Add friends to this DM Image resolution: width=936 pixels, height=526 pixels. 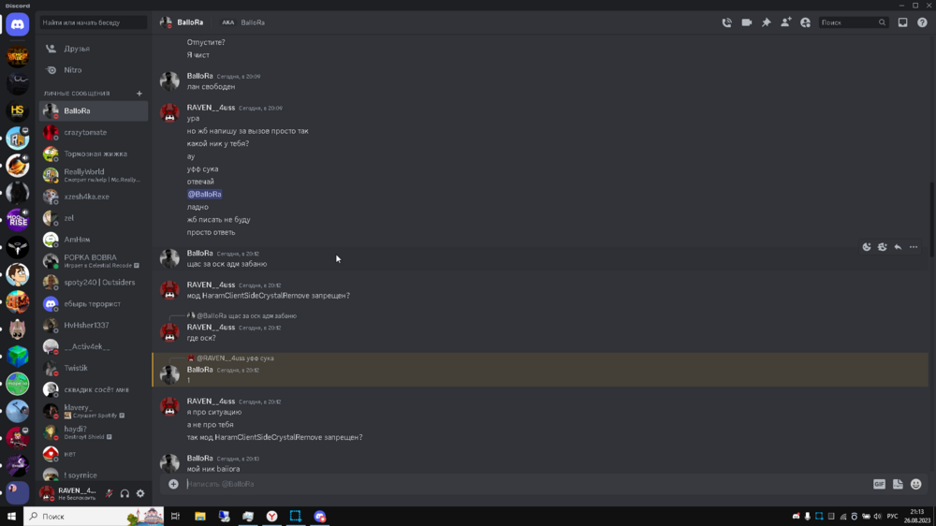coord(785,22)
